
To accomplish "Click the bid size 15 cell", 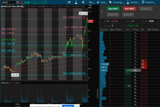I will (128, 86).
